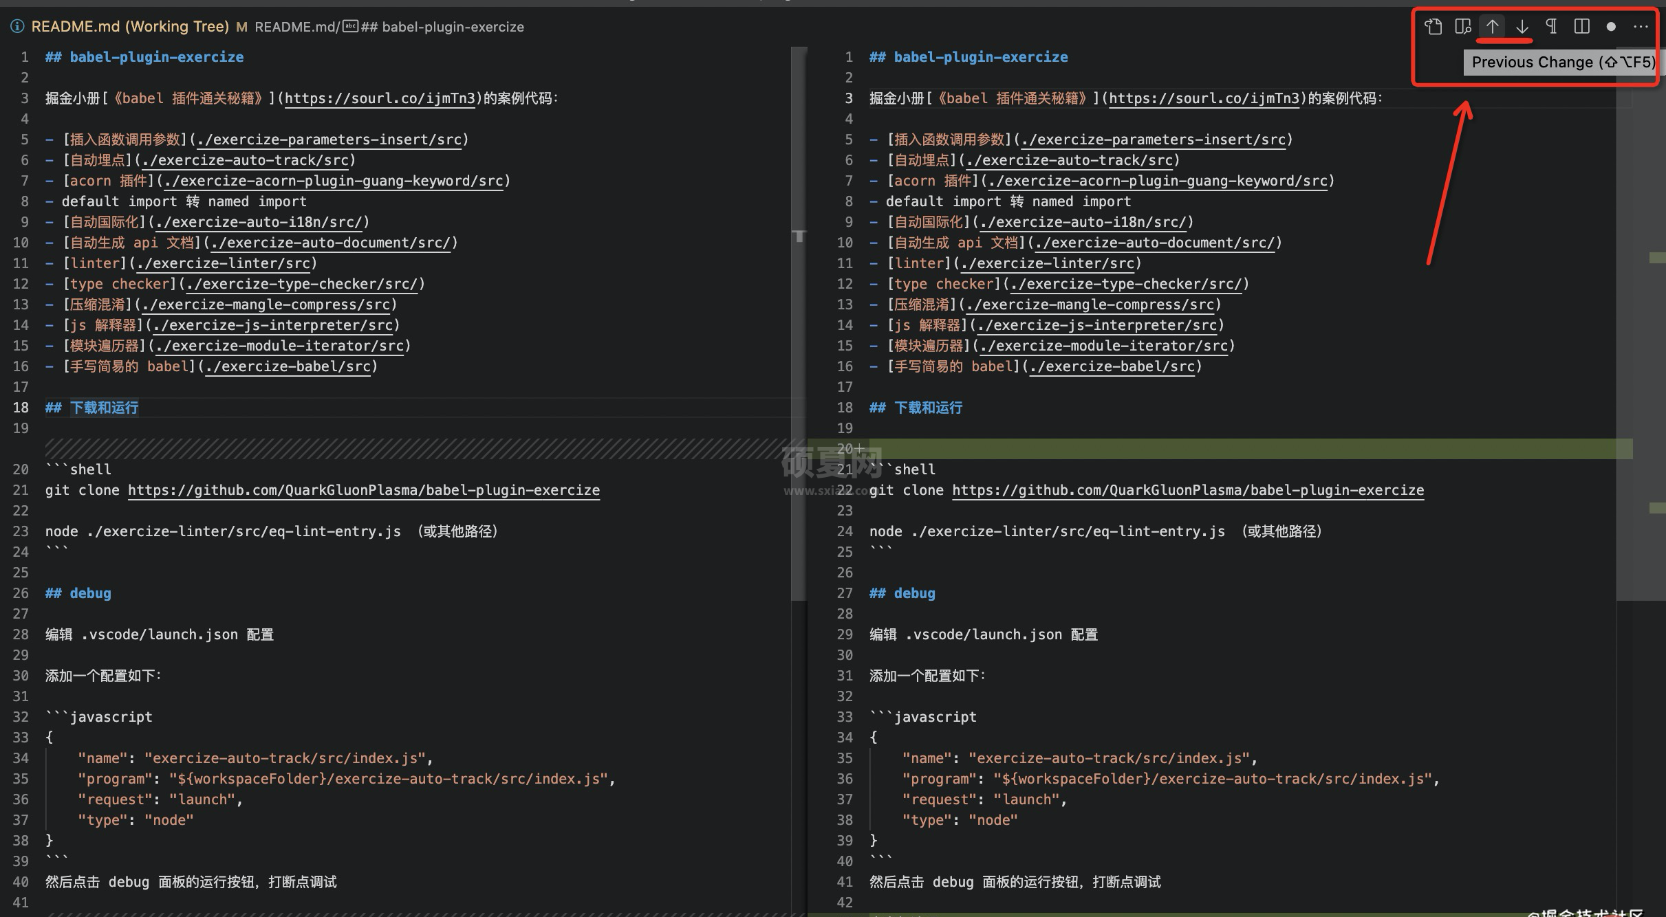This screenshot has width=1666, height=917.
Task: Open exercize-auto-i18n/src/ link in right pane
Action: [x=1083, y=222]
